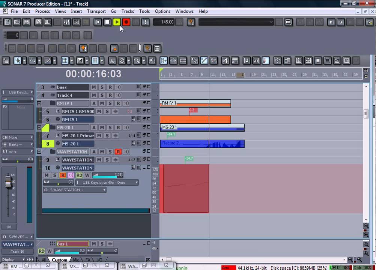Image resolution: width=376 pixels, height=270 pixels.
Task: Open the Transport menu
Action: tap(96, 11)
